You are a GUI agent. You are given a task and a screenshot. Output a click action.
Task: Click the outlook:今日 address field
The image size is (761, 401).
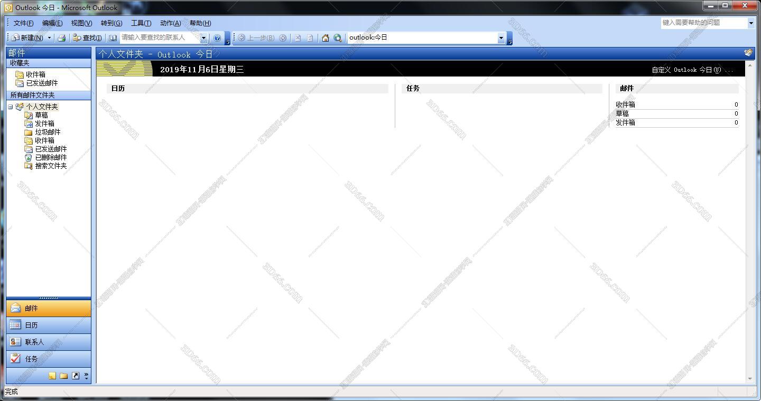(x=422, y=38)
